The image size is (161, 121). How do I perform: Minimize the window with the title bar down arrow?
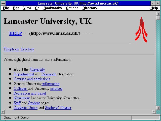coord(153,3)
